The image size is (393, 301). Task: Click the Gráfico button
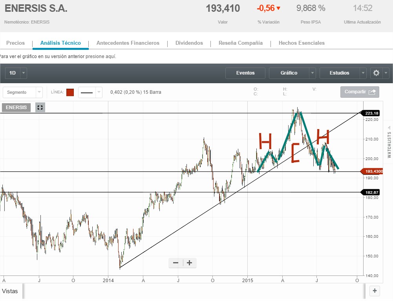pyautogui.click(x=289, y=73)
